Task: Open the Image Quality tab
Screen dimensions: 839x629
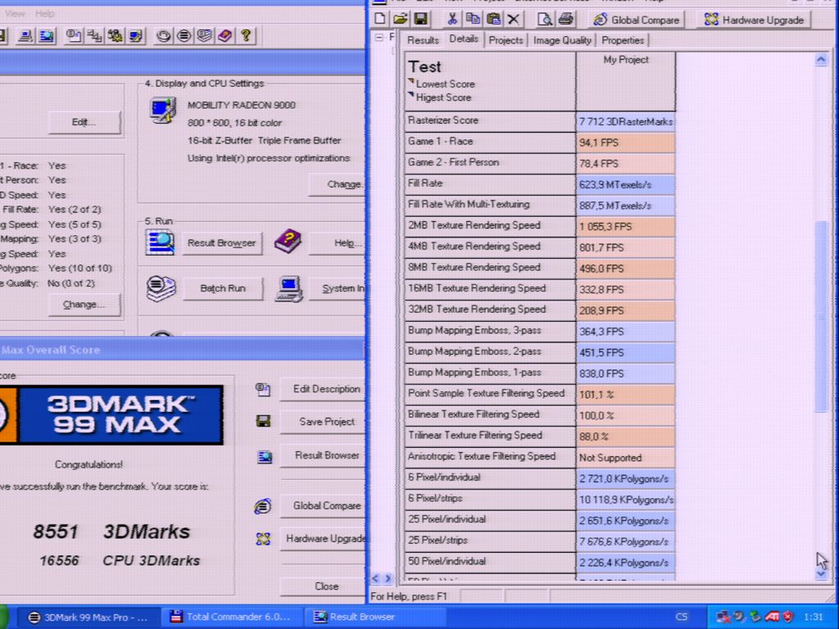Action: (x=562, y=40)
